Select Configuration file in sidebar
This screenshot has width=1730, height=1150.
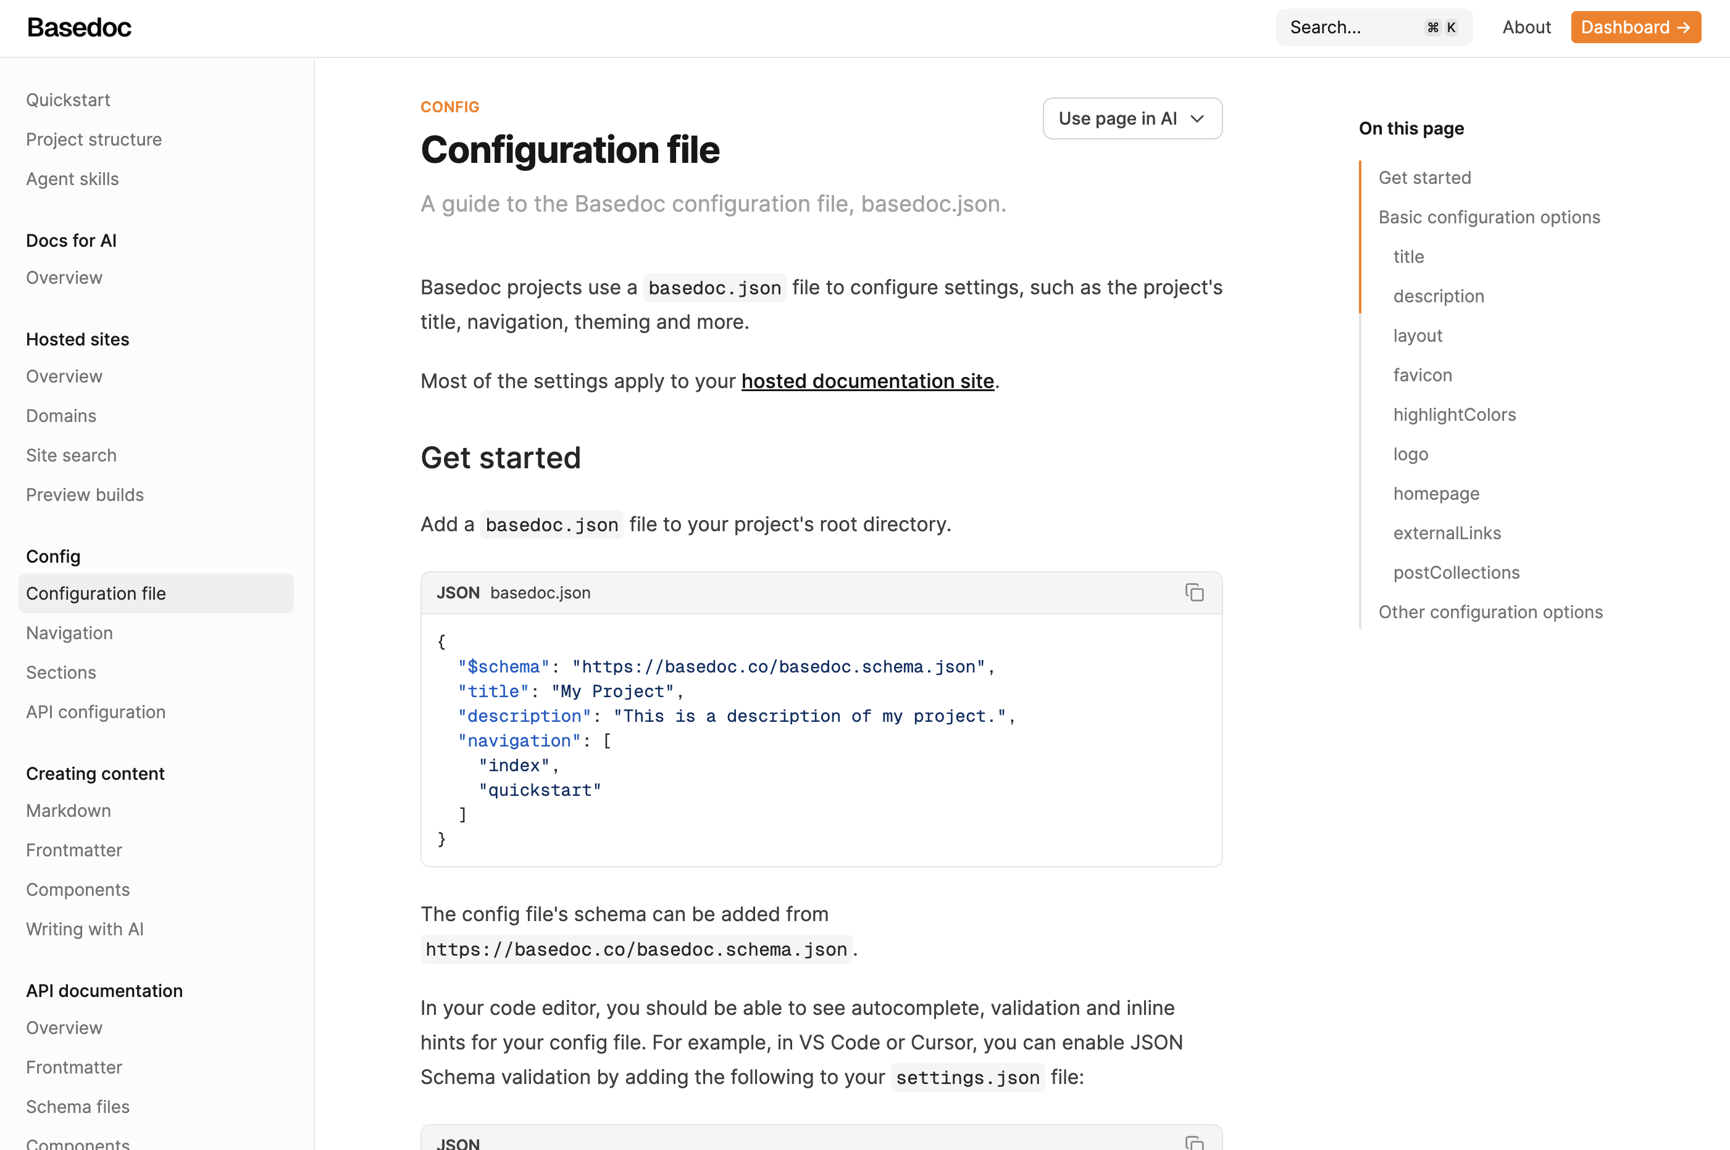pos(156,594)
